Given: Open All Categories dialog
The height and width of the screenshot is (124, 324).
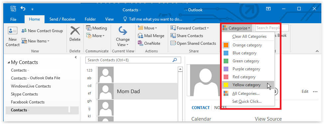Looking at the screenshot, I should click(x=248, y=93).
